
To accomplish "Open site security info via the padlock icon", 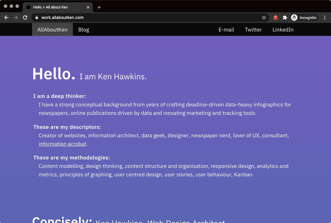I will 37,17.
